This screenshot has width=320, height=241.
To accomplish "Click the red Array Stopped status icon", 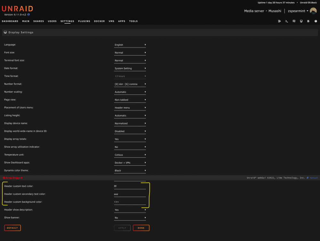I will tap(4, 178).
